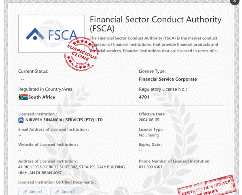This screenshot has height=195, width=242.
Task: Click the phone number 031 309 6363
Action: (x=151, y=167)
